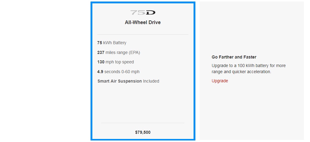Click the Go Farther and Faster heading

234,57
